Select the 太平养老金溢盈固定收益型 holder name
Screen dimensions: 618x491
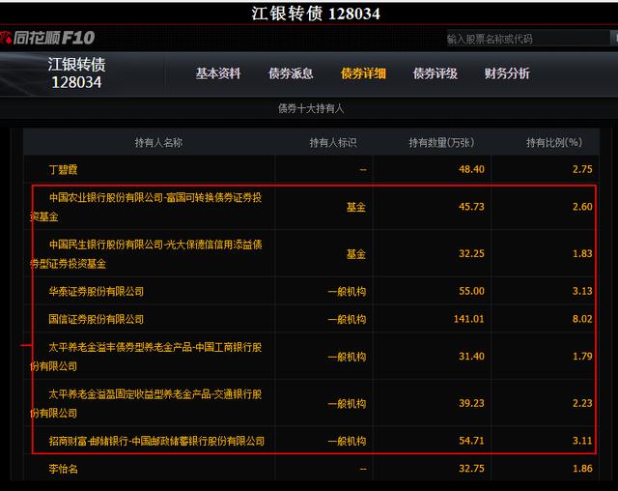146,403
